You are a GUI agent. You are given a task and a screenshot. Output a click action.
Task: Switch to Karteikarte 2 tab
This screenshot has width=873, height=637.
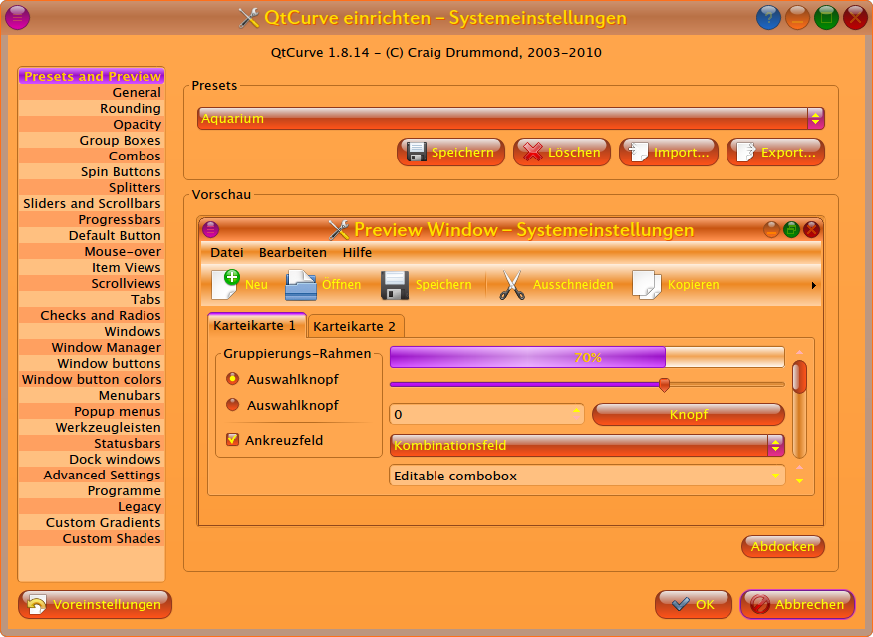tap(355, 327)
